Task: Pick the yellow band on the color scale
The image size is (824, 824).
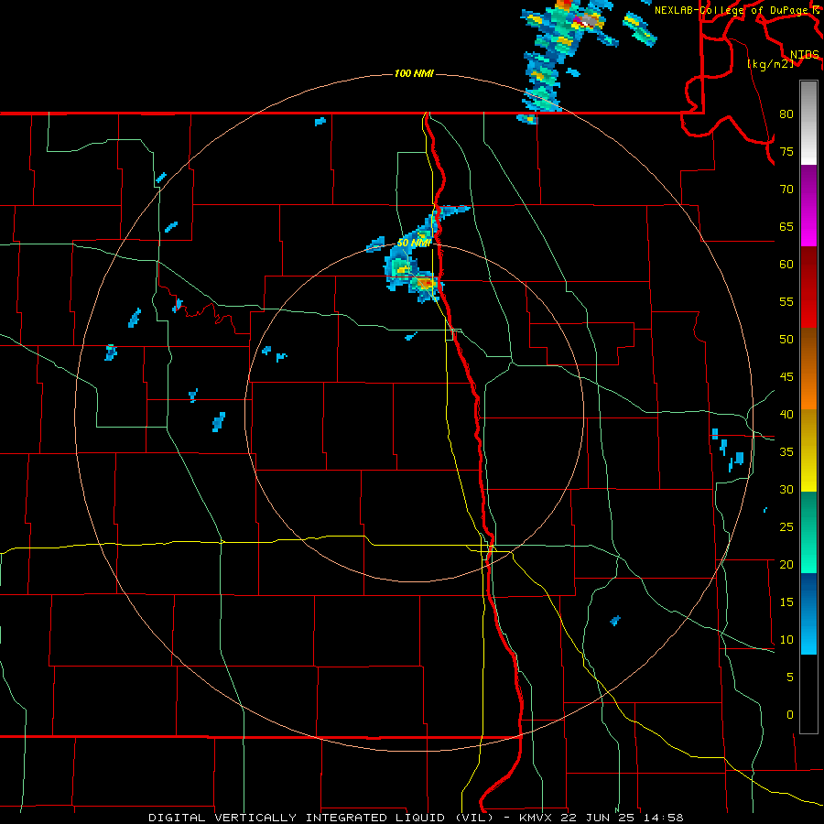Action: point(808,450)
